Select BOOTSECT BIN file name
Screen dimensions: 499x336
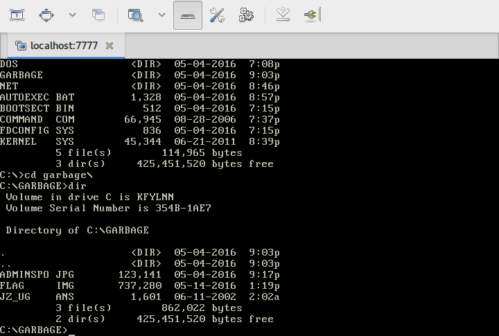pos(37,109)
